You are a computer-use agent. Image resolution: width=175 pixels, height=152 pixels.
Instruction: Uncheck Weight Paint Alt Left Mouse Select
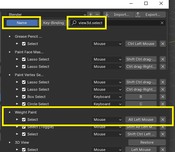tap(24, 120)
